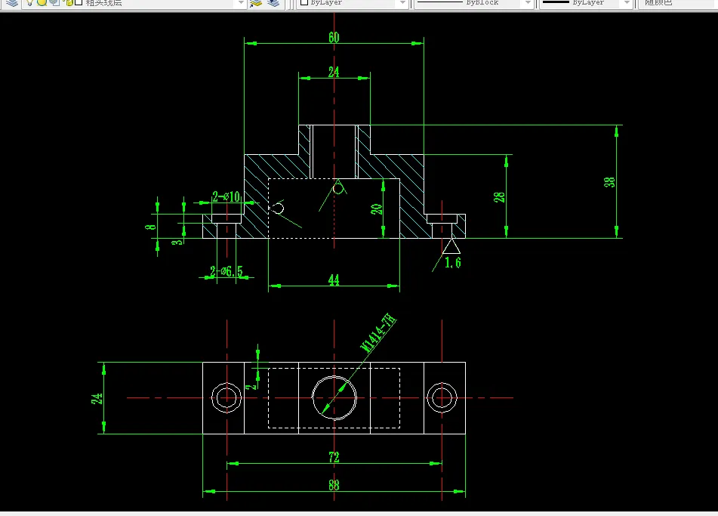Click the Layer Properties Manager icon
Viewport: 718px width, 516px height.
tap(12, 3)
